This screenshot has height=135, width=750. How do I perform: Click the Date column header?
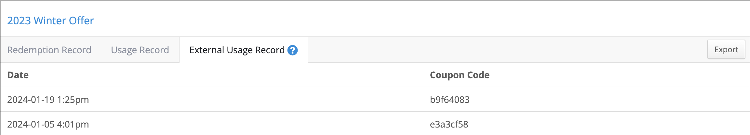pos(18,75)
